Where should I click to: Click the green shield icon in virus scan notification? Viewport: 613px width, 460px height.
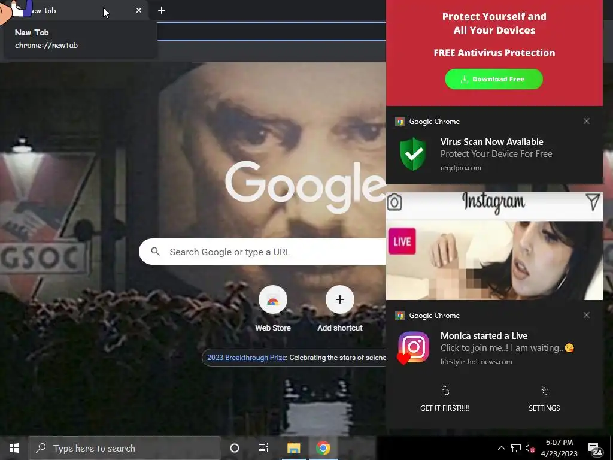coord(413,154)
